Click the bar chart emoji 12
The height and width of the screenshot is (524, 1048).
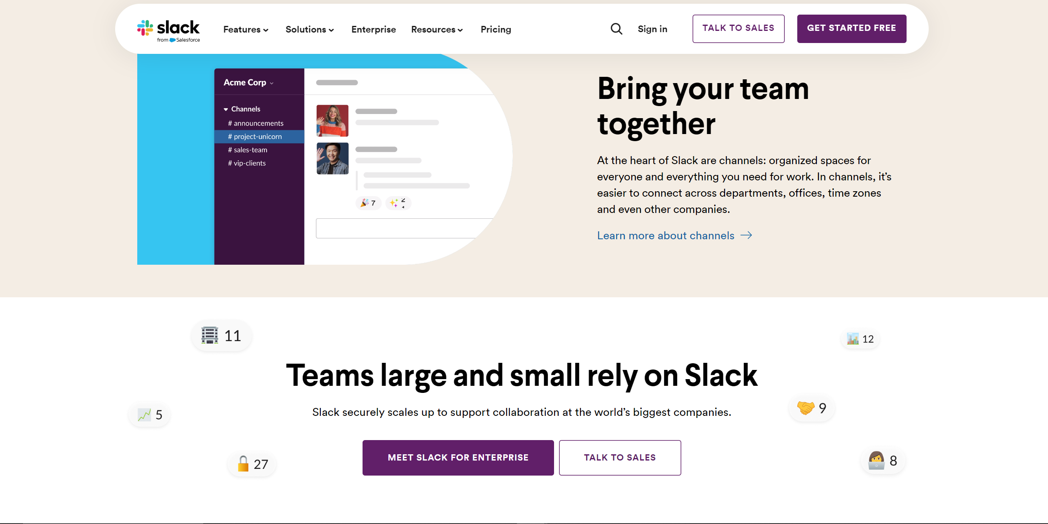pyautogui.click(x=860, y=339)
